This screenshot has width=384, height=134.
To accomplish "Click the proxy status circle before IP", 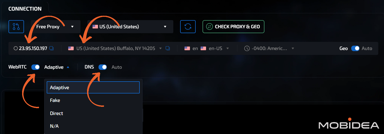I will [x=16, y=48].
